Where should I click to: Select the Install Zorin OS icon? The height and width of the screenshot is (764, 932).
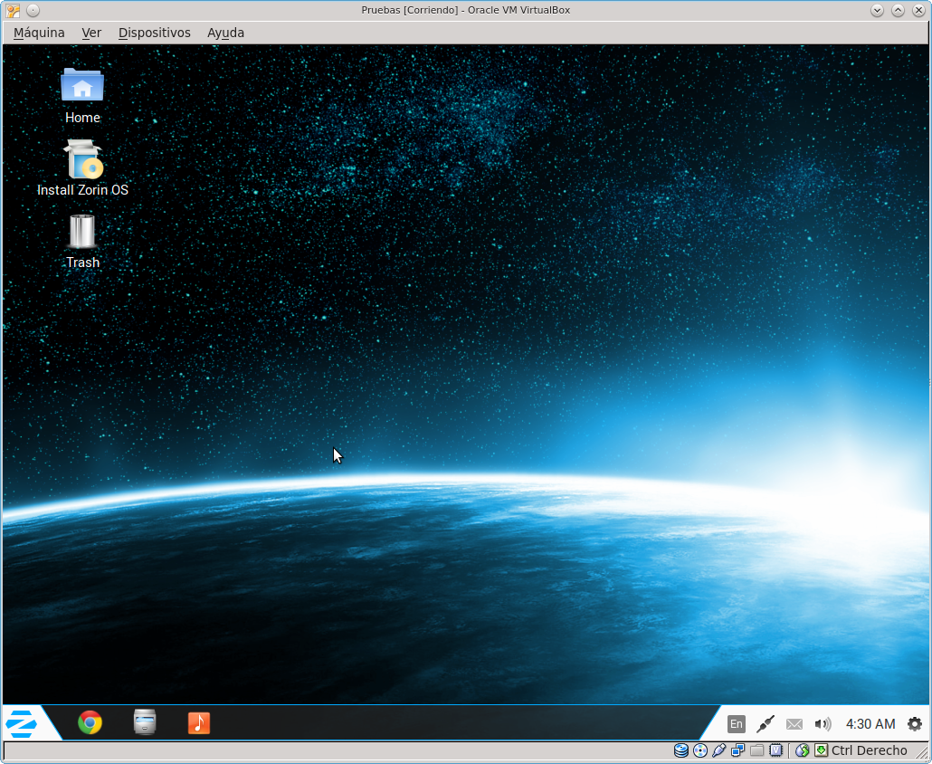82,160
